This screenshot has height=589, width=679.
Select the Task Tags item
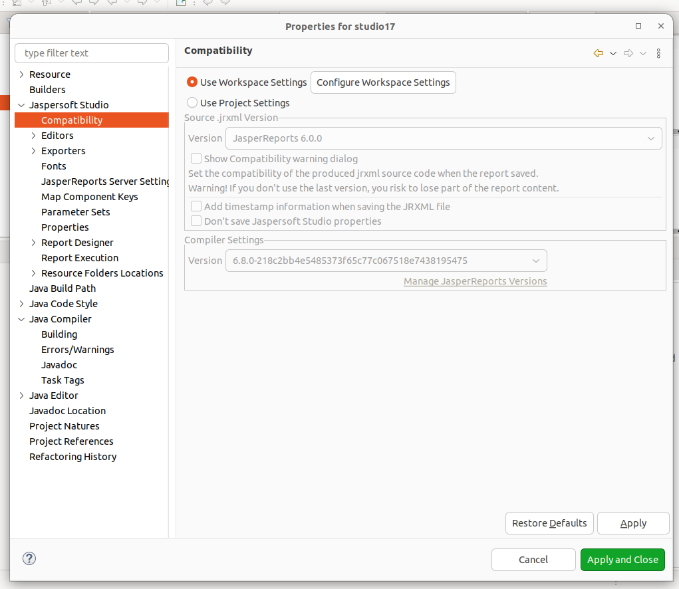63,380
